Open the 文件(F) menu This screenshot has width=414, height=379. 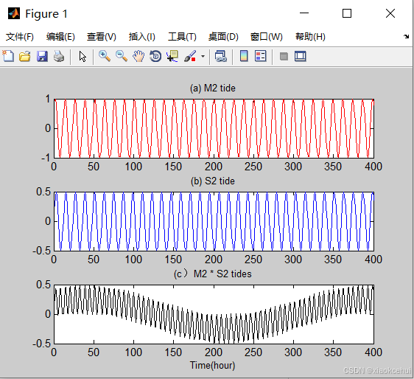point(20,36)
